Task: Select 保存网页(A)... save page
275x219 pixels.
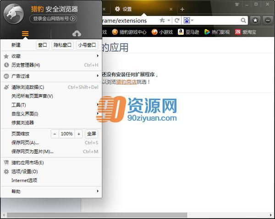Action: [51, 143]
